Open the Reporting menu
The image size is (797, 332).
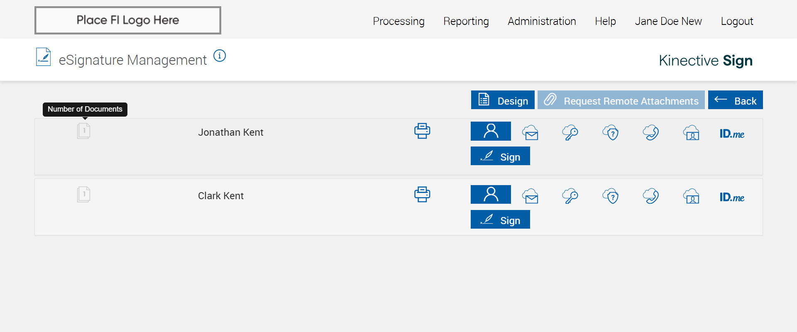(x=466, y=21)
